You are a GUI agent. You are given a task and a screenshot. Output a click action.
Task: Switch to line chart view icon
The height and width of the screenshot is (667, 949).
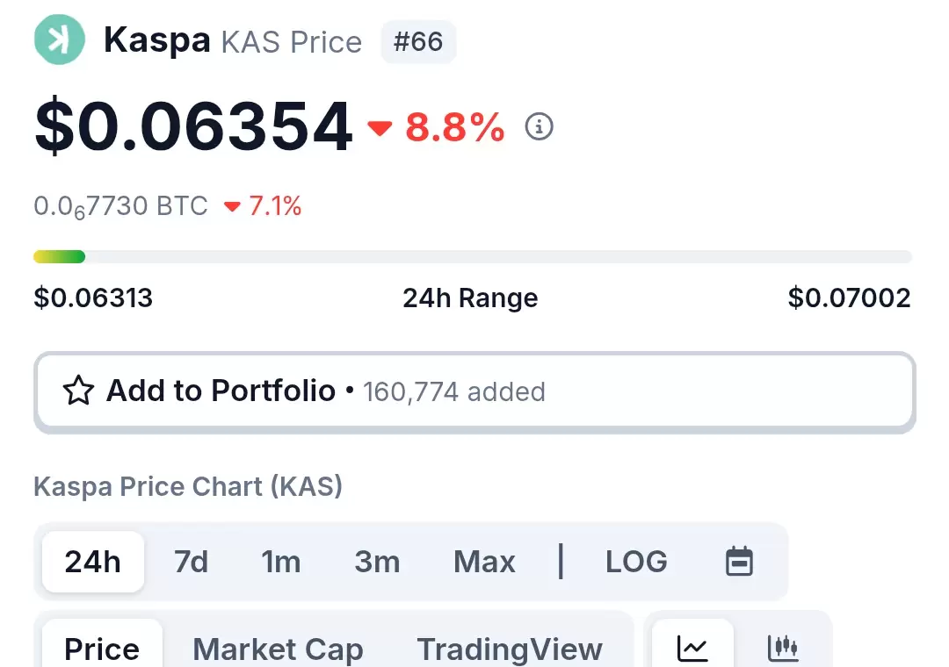coord(692,649)
